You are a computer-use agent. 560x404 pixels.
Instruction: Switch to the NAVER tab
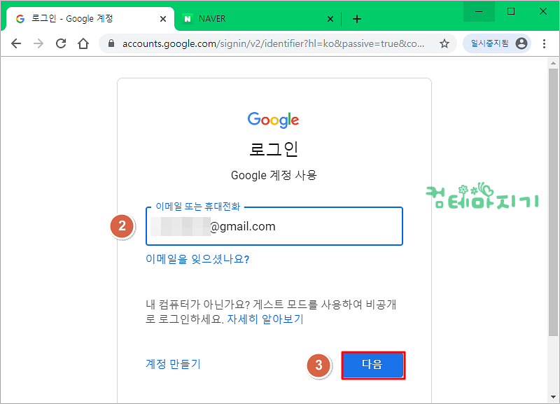click(x=258, y=19)
